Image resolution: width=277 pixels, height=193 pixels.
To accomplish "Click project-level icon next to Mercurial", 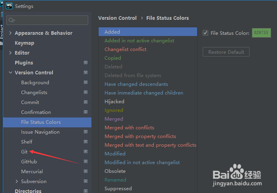I will (86, 171).
